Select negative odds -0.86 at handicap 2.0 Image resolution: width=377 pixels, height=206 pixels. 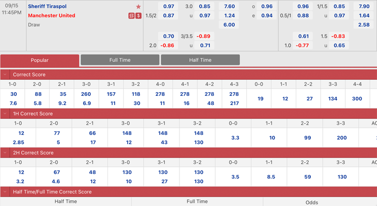click(x=168, y=45)
